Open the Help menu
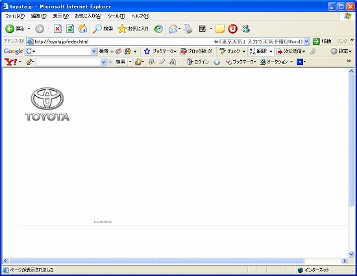 (140, 16)
